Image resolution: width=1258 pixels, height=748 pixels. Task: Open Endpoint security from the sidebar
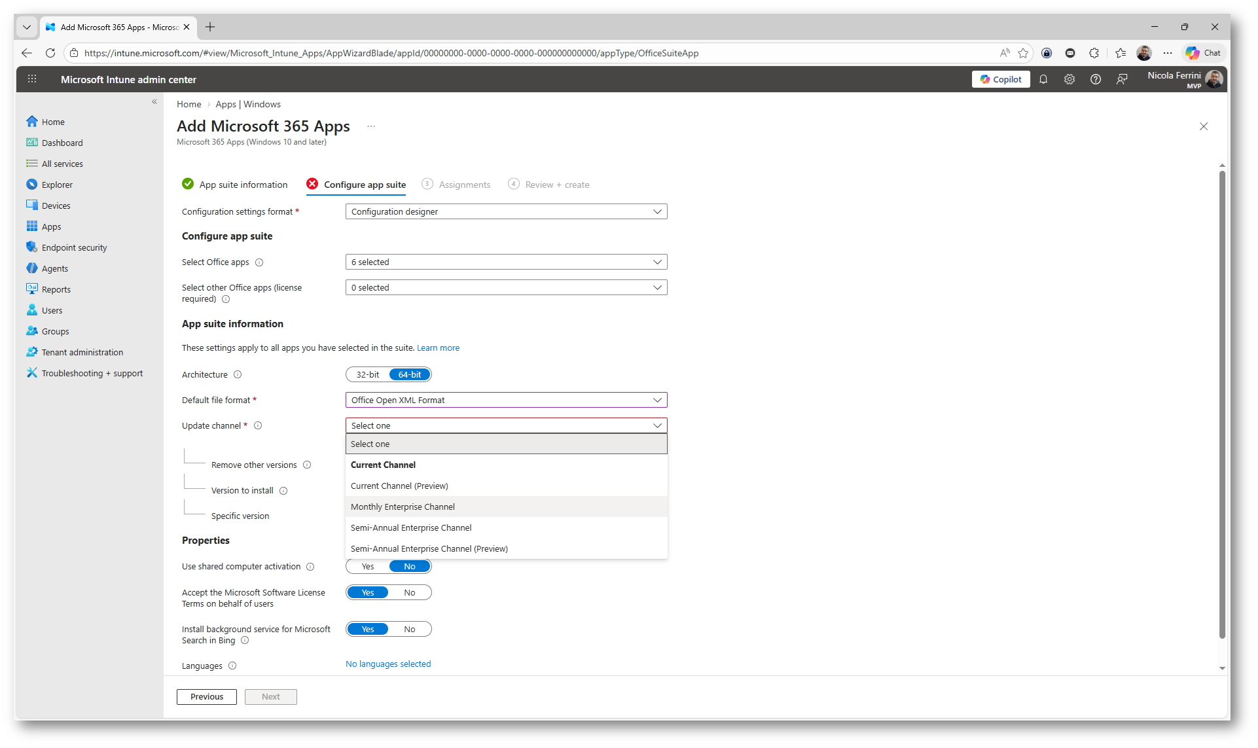[x=74, y=247]
